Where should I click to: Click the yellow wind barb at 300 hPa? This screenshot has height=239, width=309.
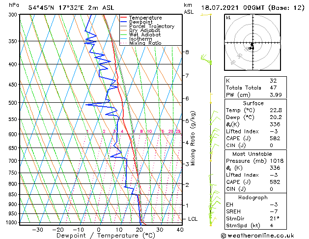[x=206, y=15]
